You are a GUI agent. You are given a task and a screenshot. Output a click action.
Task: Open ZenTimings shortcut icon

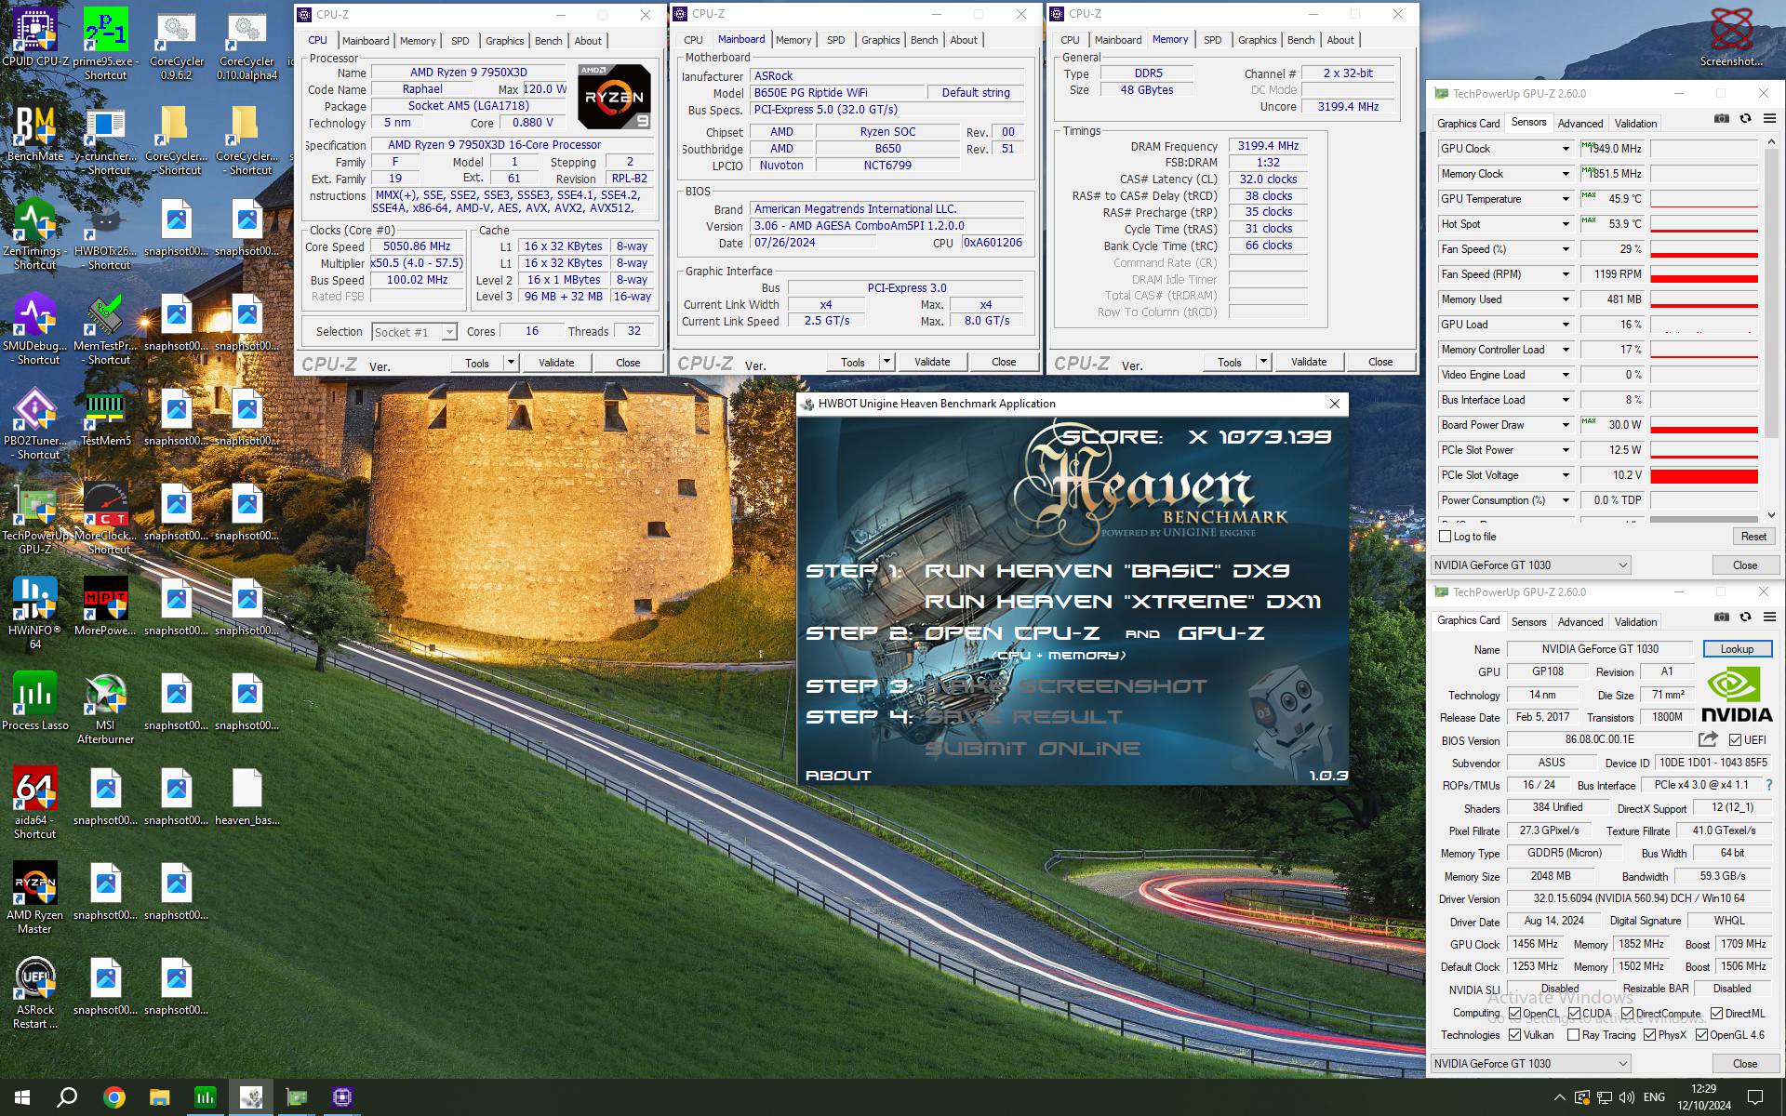point(35,234)
